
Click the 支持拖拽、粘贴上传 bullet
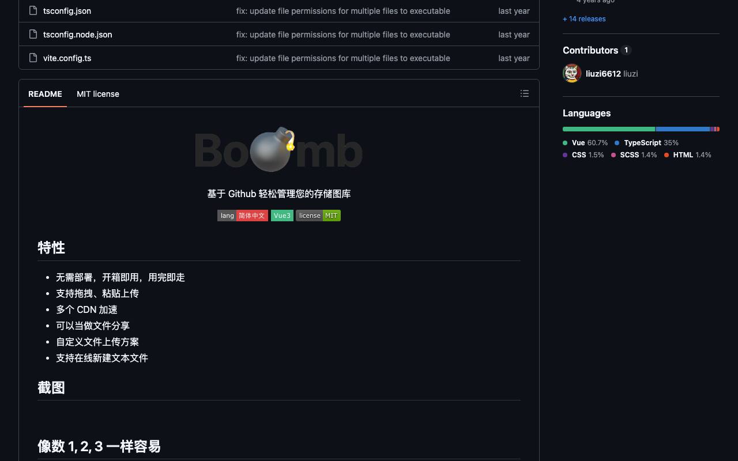coord(97,293)
